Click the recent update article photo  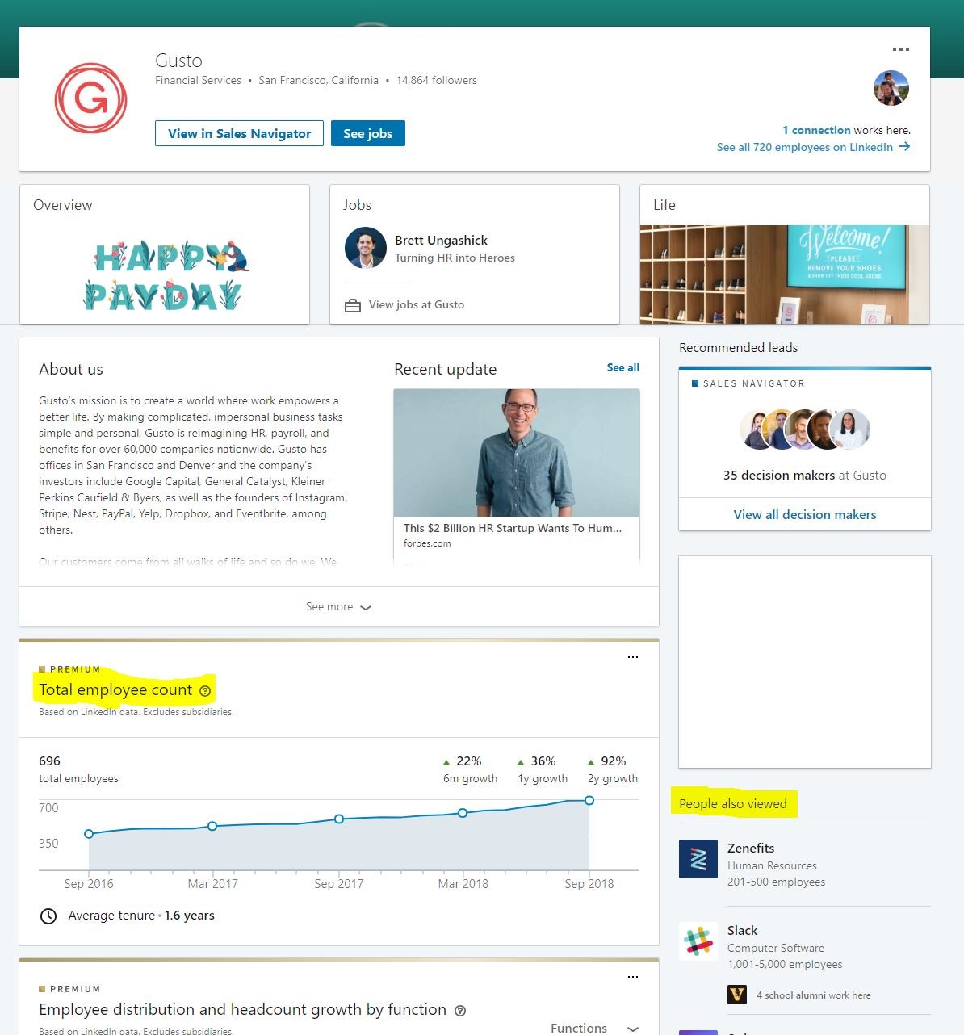click(x=517, y=453)
